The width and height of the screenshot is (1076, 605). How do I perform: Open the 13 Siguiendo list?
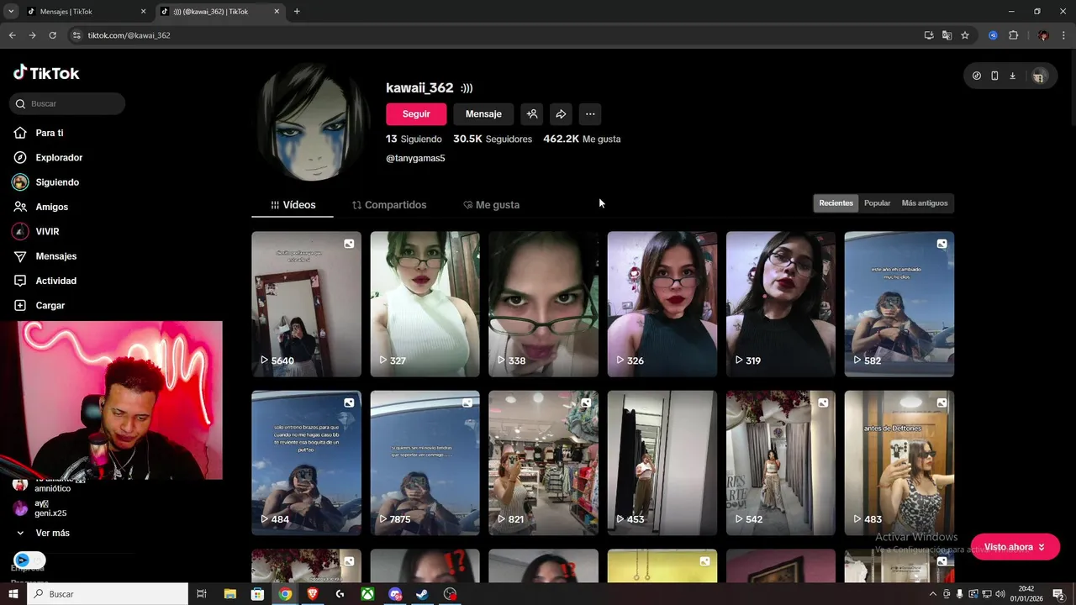tap(414, 139)
